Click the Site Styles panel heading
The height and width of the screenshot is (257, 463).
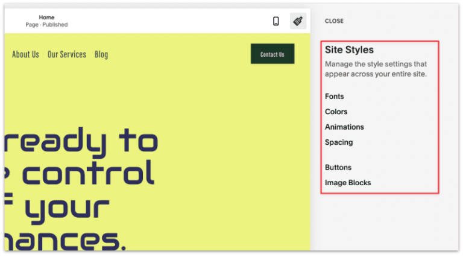[349, 50]
